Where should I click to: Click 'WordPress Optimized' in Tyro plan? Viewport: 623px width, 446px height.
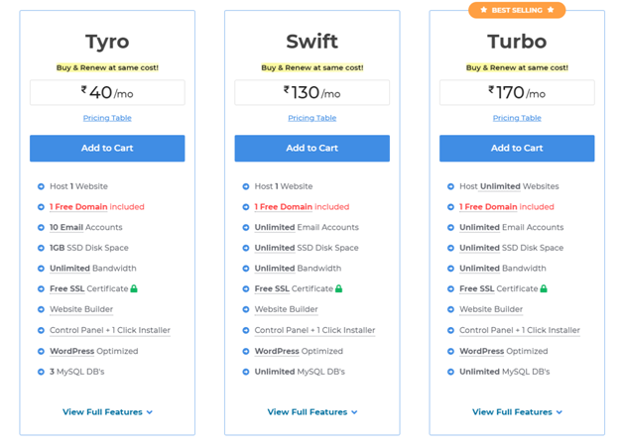pos(94,351)
